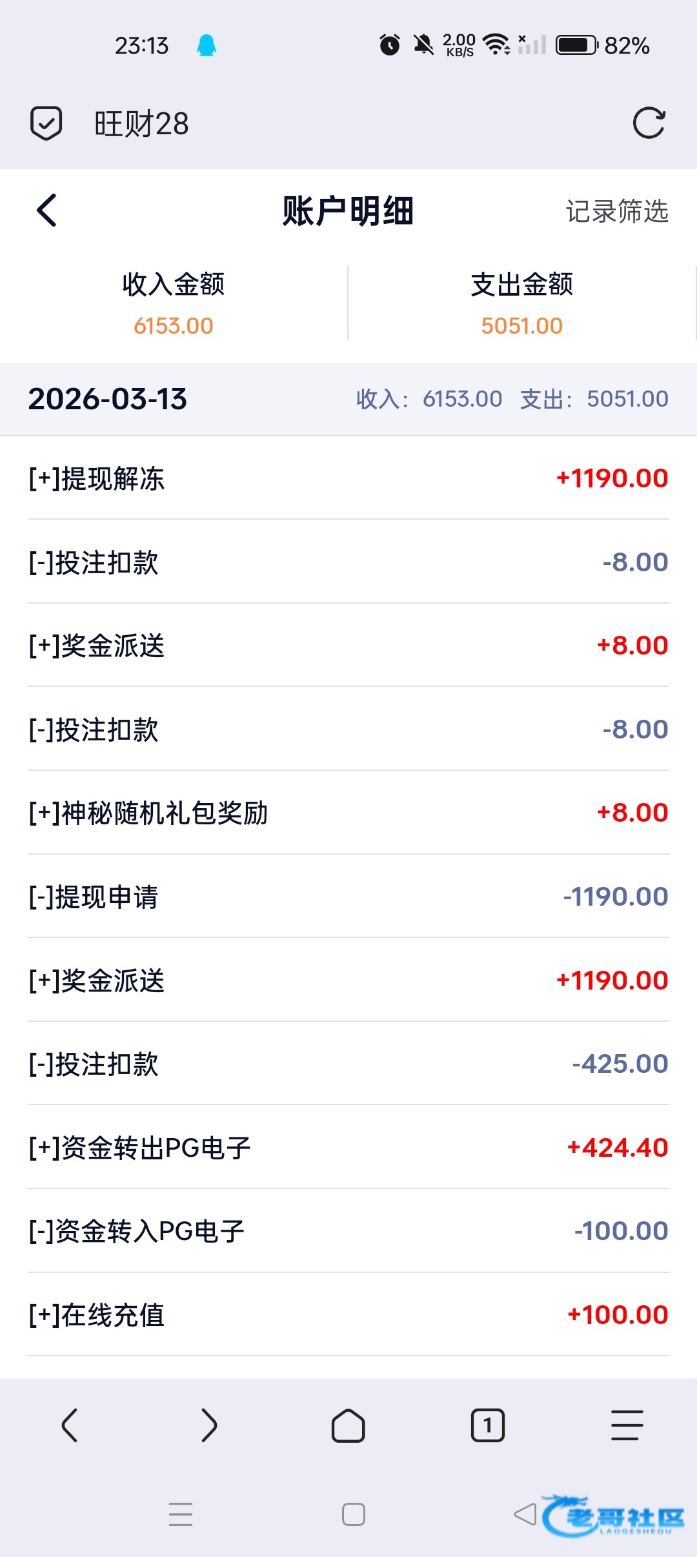Open the 神秘随机礼包奖励 record
The image size is (697, 1557).
[348, 813]
